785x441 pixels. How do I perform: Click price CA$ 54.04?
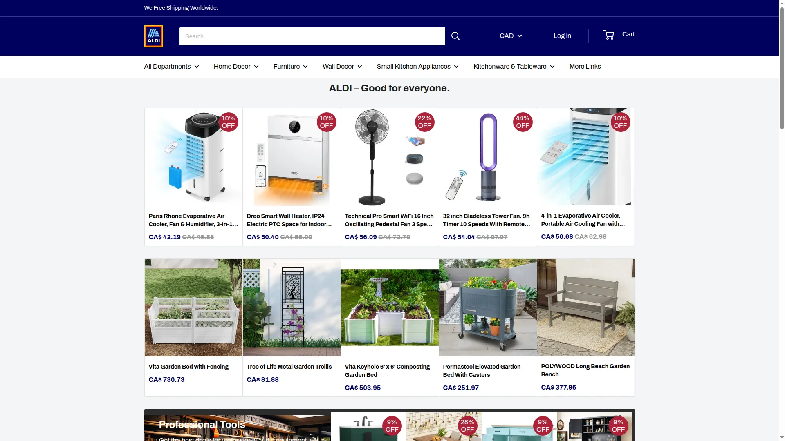coord(459,237)
